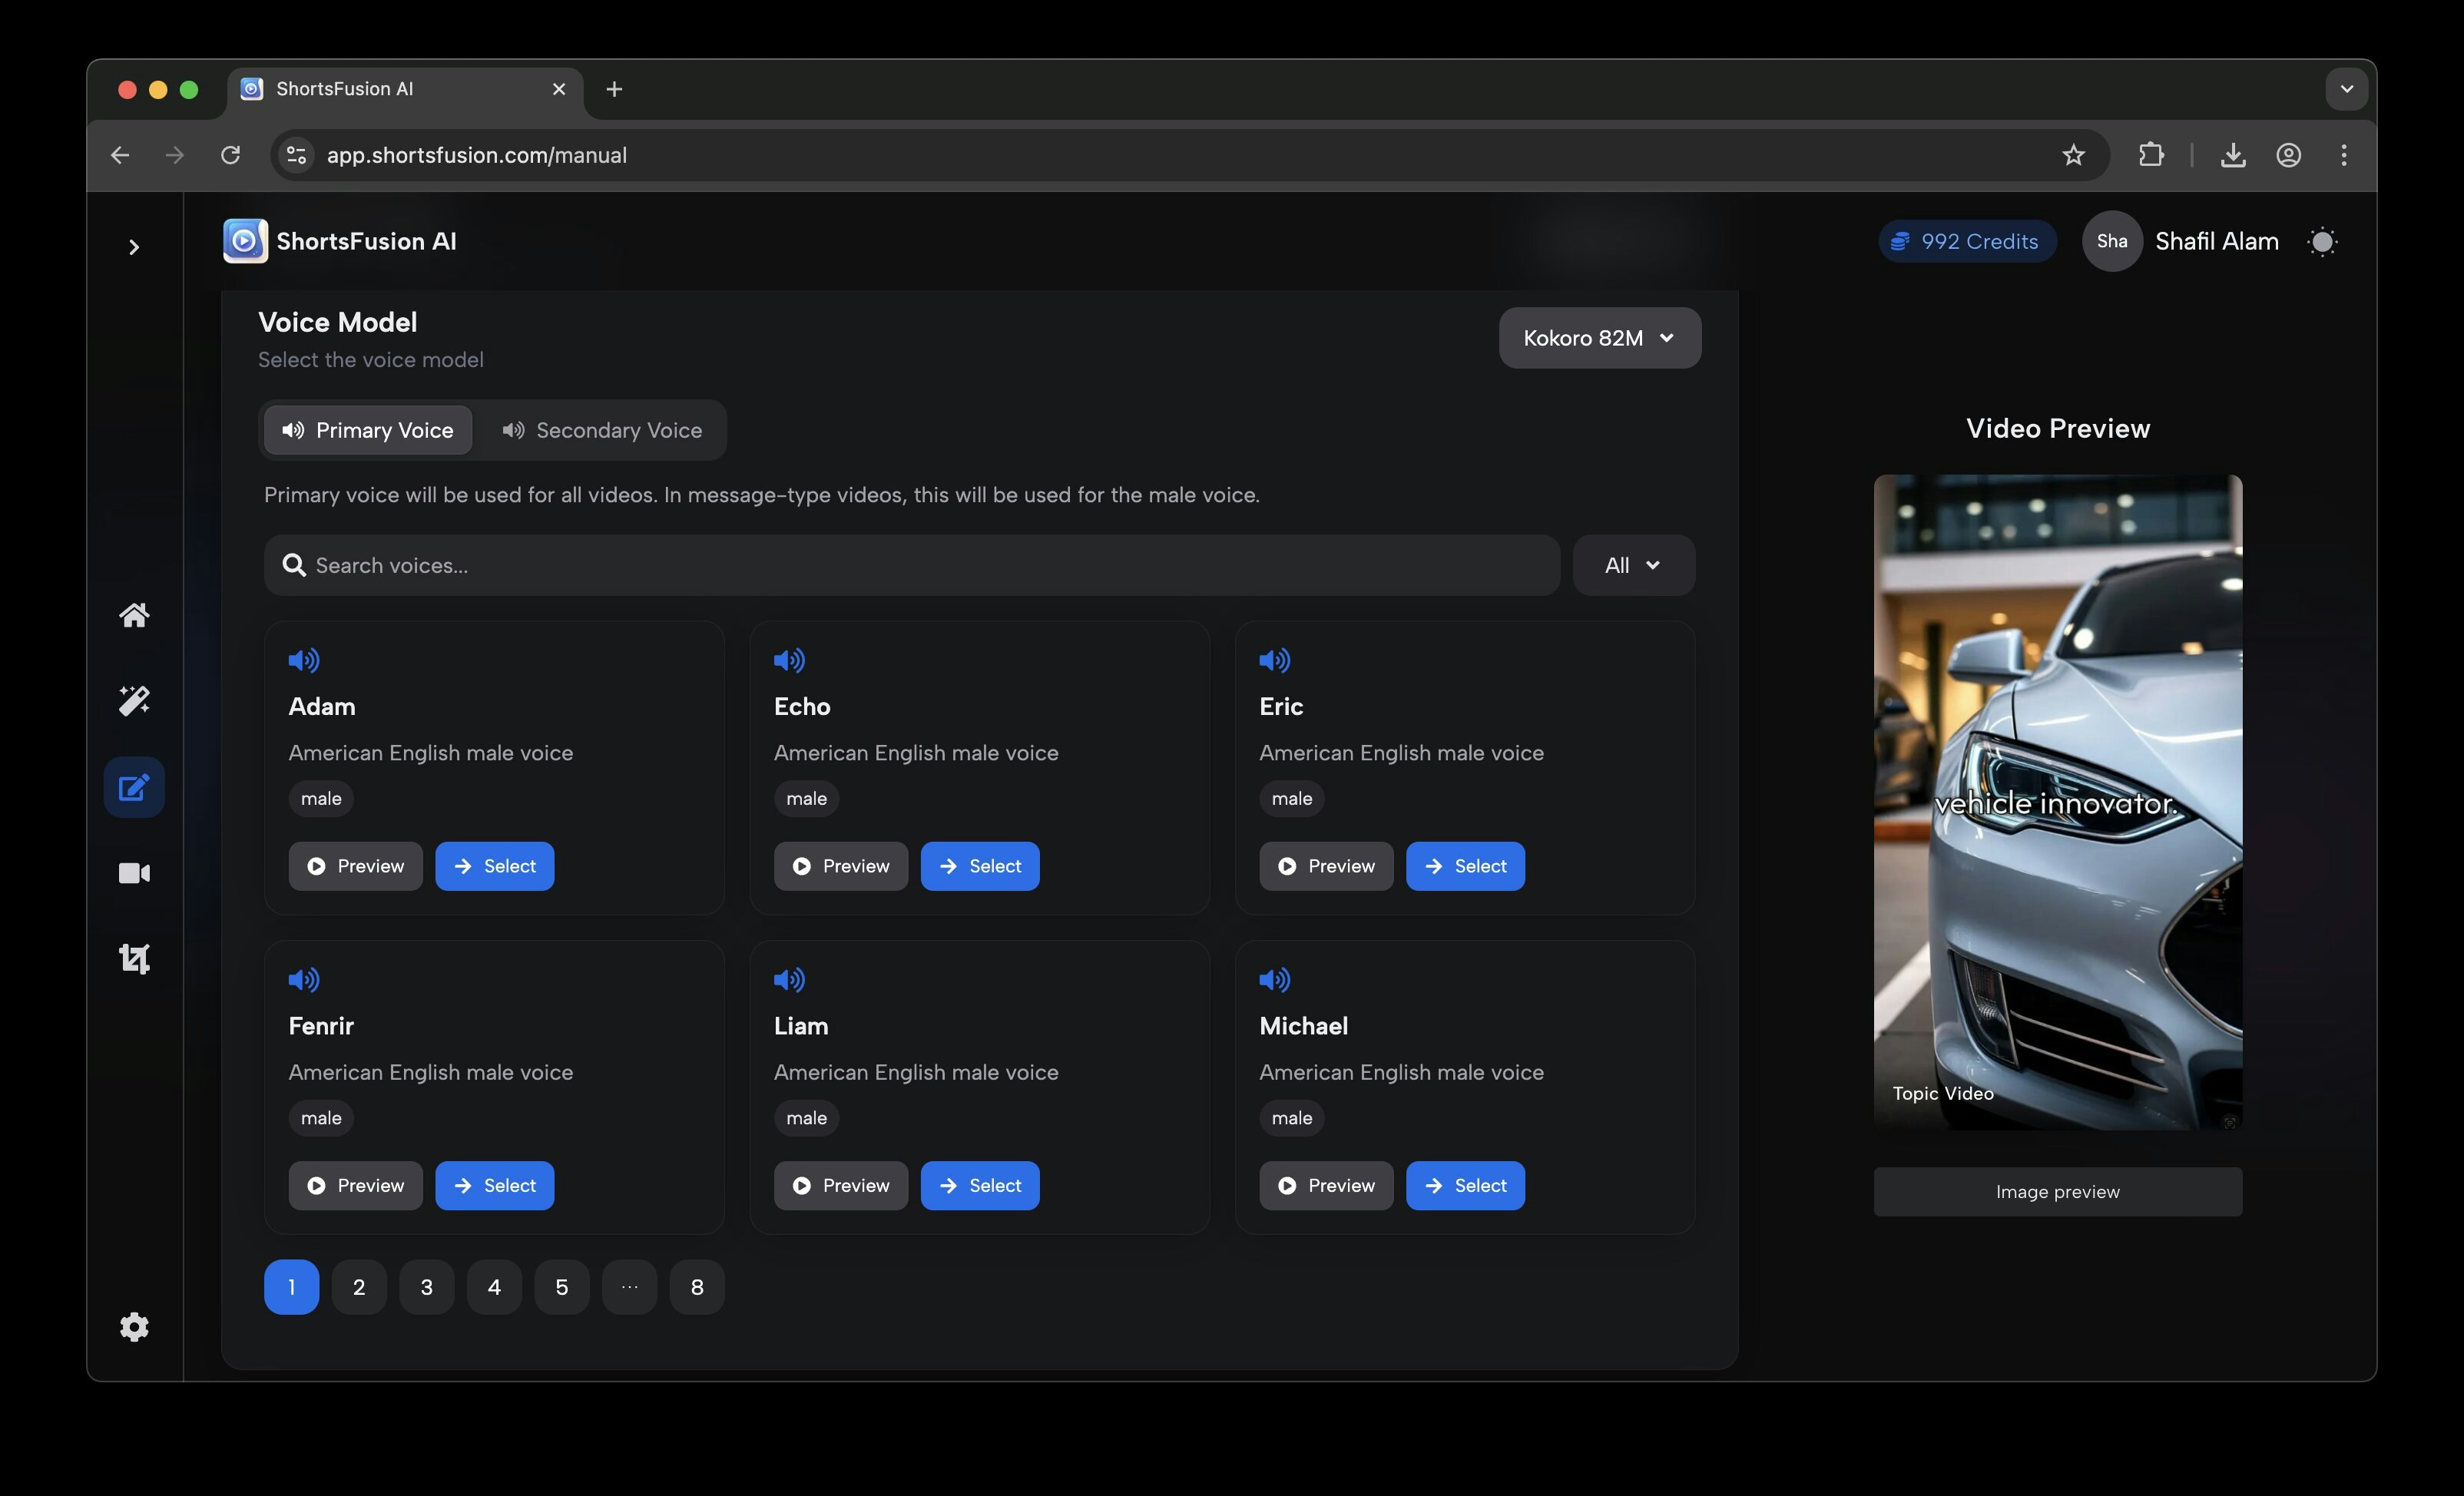Toggle the light/dark theme sun icon
The height and width of the screenshot is (1496, 2464).
pos(2322,242)
